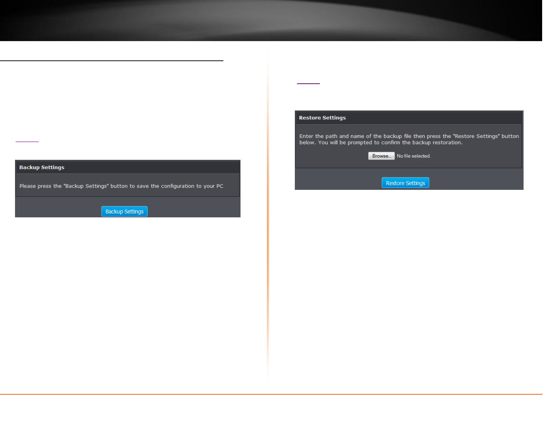The height and width of the screenshot is (429, 550).
Task: Click the "Backup Settings" panel header
Action: 128,167
